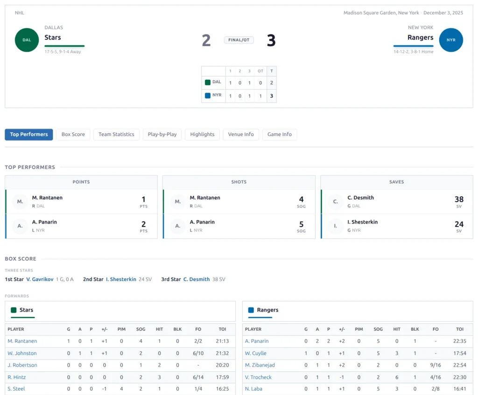478x395 pixels.
Task: Open N. Laba player link
Action: coord(253,389)
